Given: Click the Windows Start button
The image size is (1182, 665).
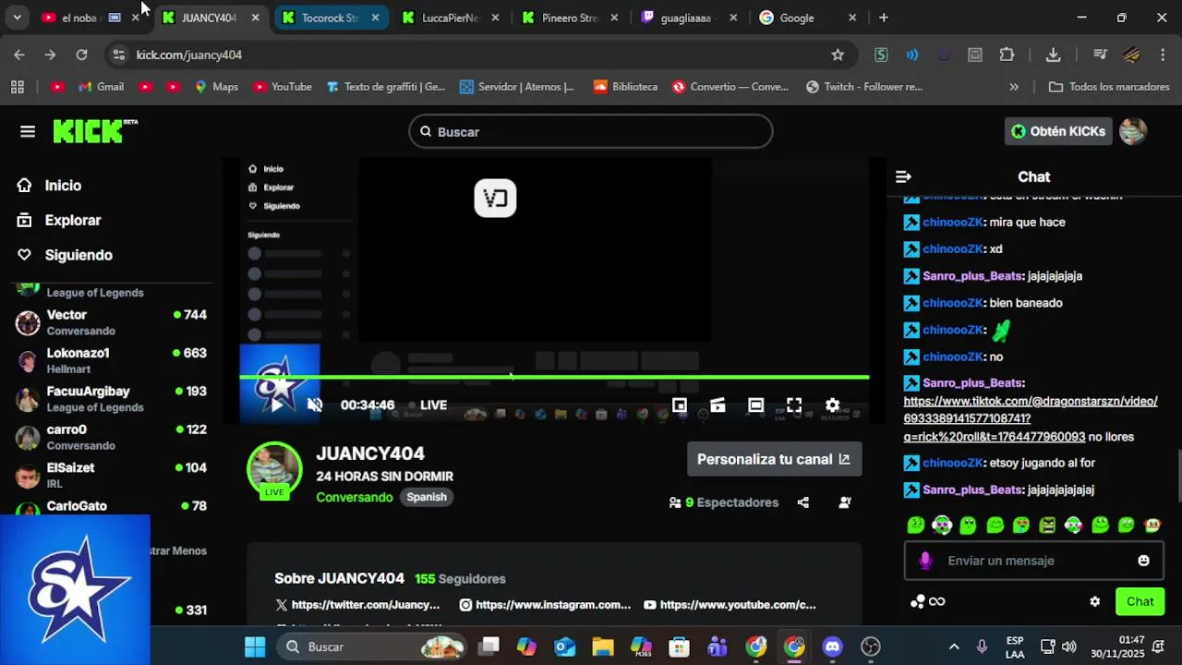Looking at the screenshot, I should [x=255, y=647].
